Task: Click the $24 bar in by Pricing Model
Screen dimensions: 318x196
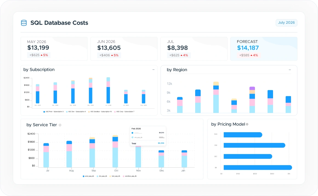Action: pos(243,135)
